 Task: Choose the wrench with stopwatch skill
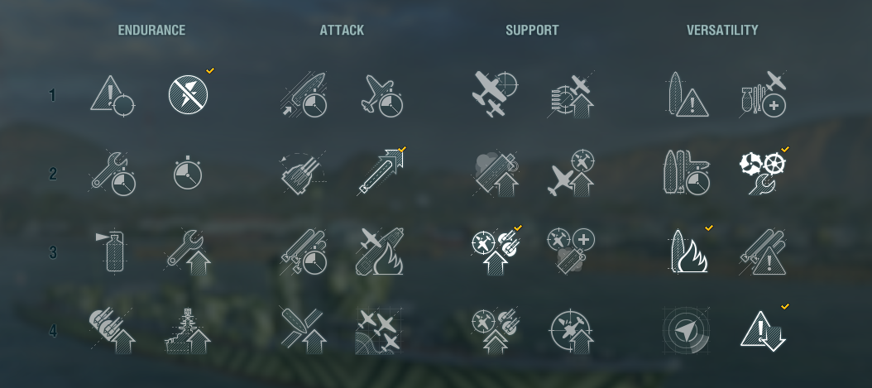[x=113, y=174]
